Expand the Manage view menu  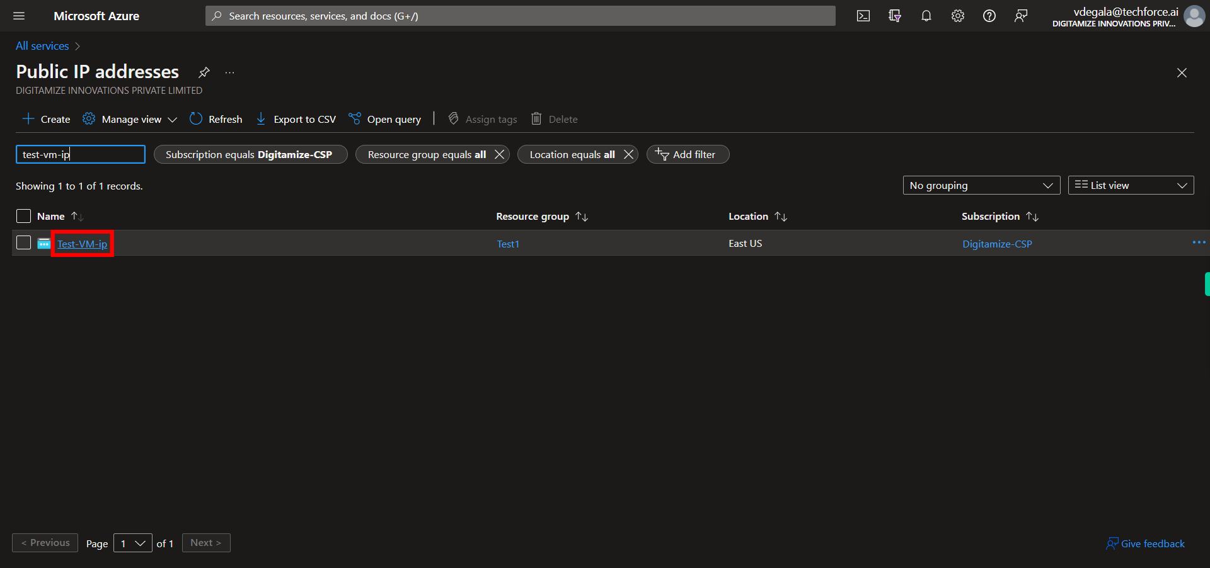pos(130,119)
